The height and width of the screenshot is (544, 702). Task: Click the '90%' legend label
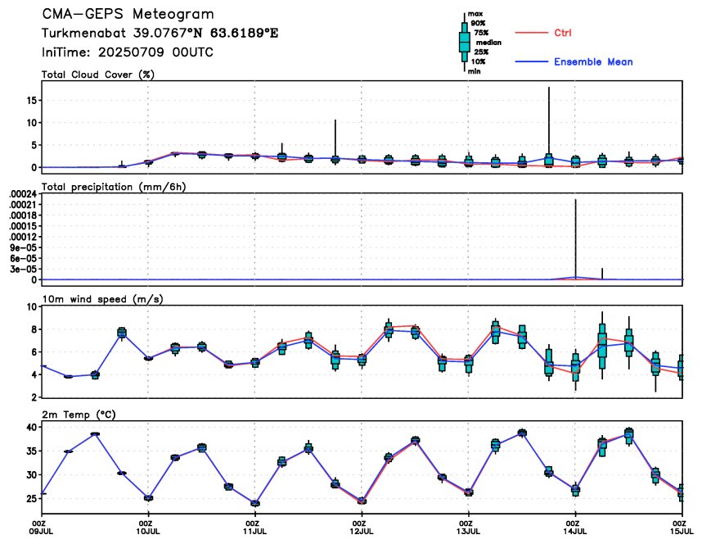pos(478,23)
